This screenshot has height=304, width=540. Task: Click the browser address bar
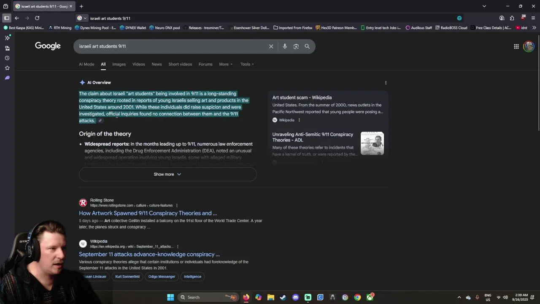270,18
